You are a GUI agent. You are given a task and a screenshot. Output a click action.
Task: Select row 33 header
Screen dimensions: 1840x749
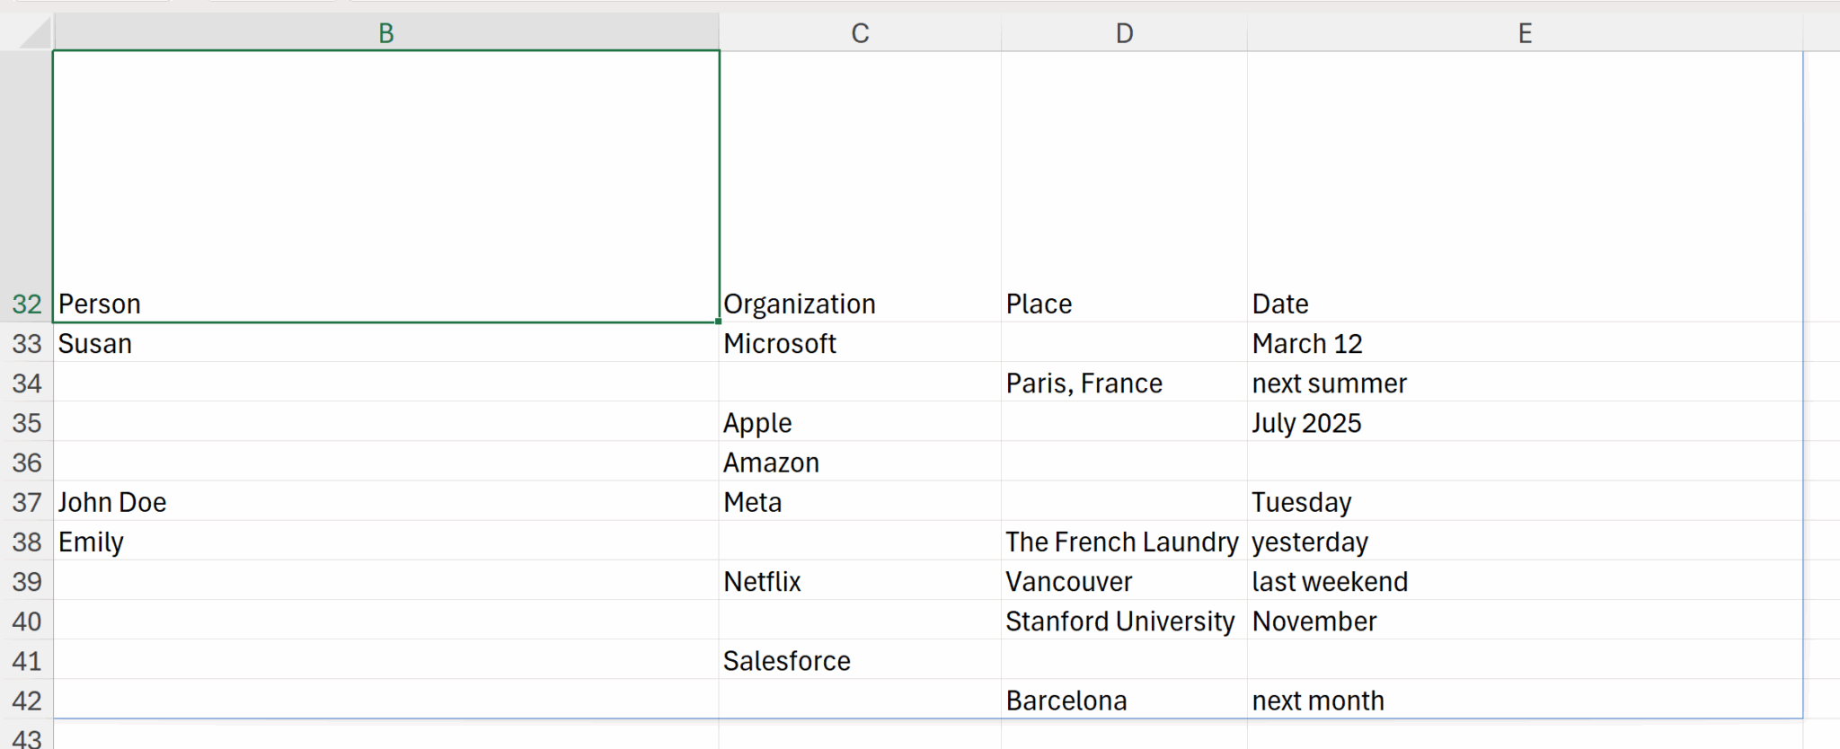(x=27, y=342)
